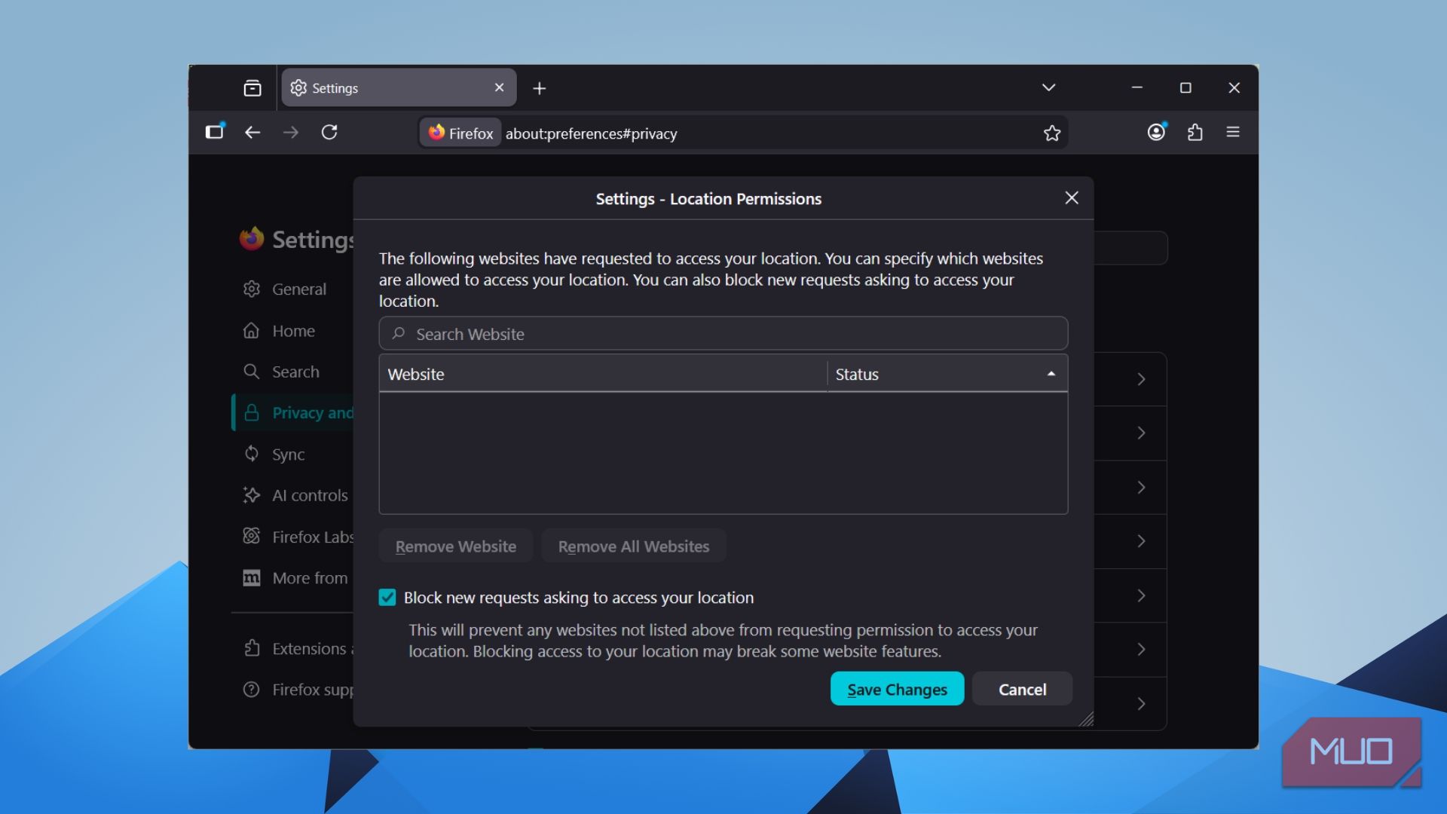
Task: Sort by the Website column header
Action: point(603,374)
